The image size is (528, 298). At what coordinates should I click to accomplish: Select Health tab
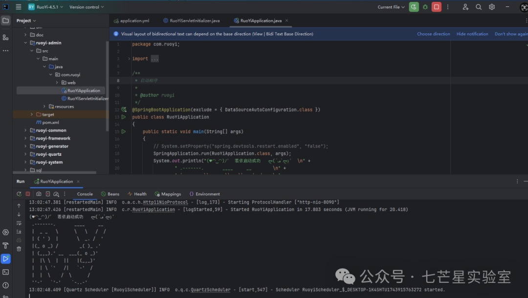[x=137, y=194]
